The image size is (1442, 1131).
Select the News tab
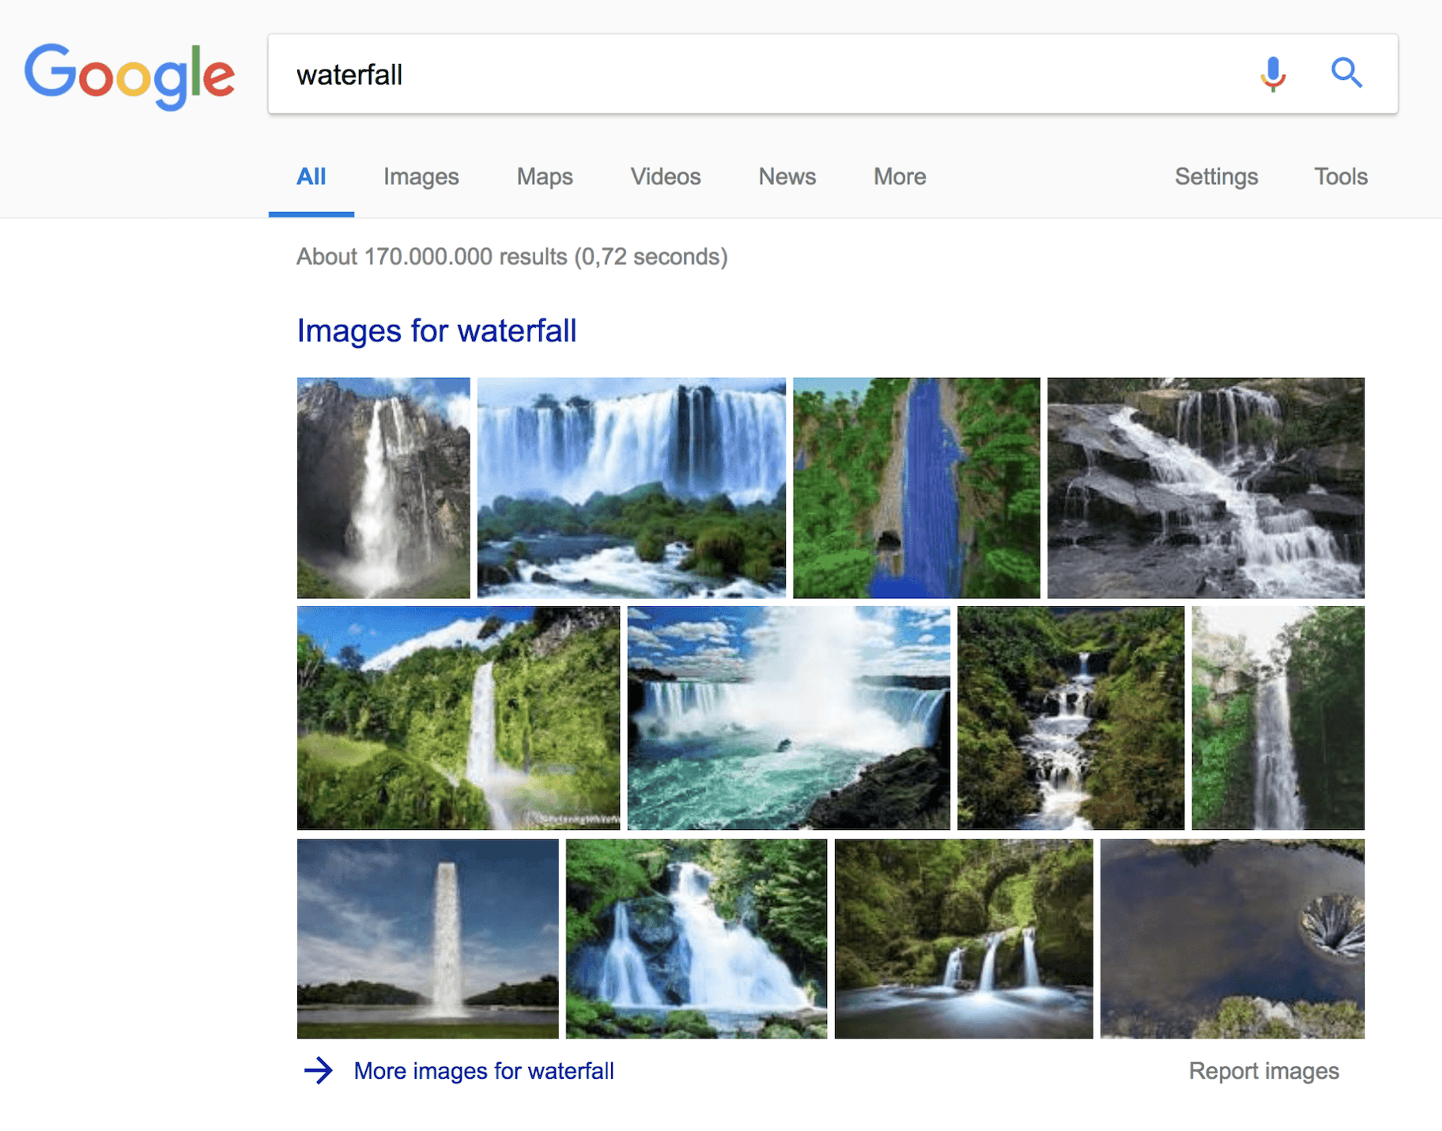coord(787,177)
